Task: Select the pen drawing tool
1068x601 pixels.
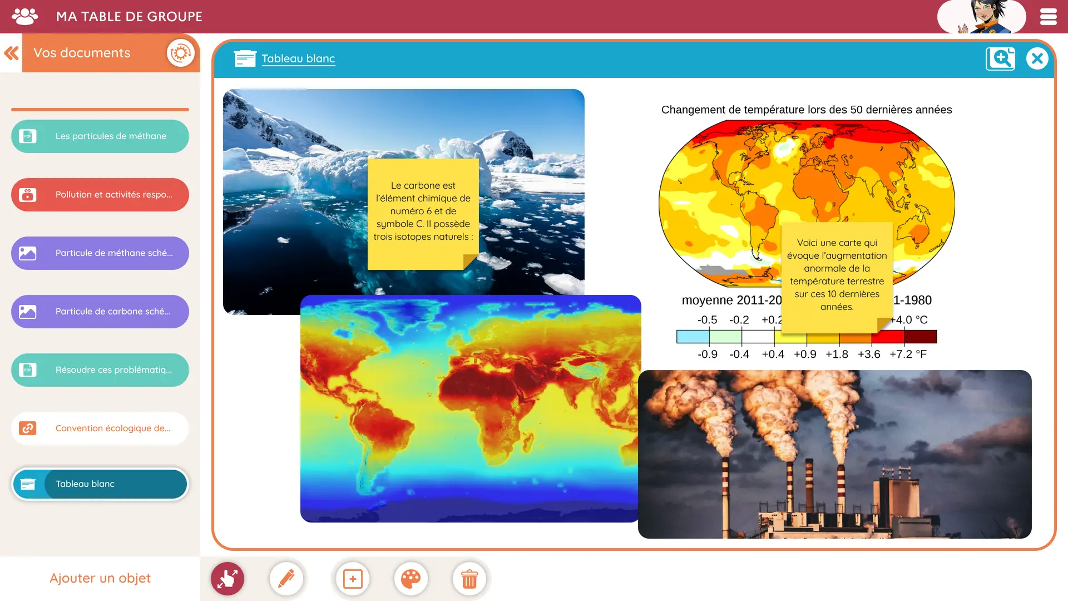Action: coord(286,579)
